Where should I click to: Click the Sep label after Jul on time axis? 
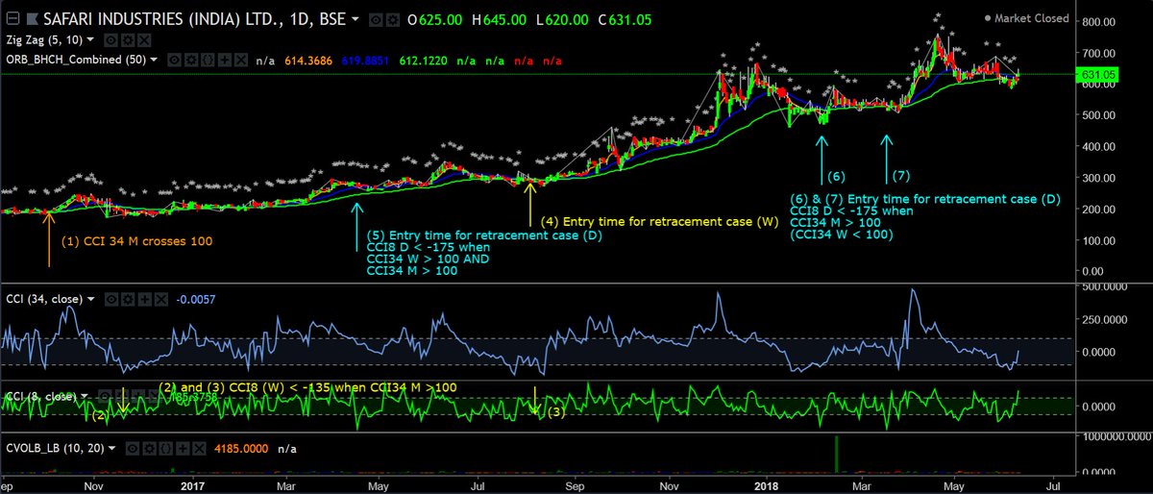575,485
